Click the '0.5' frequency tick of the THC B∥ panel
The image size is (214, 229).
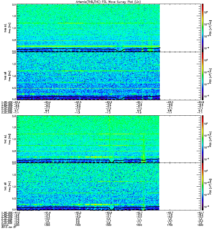[x=14, y=198]
